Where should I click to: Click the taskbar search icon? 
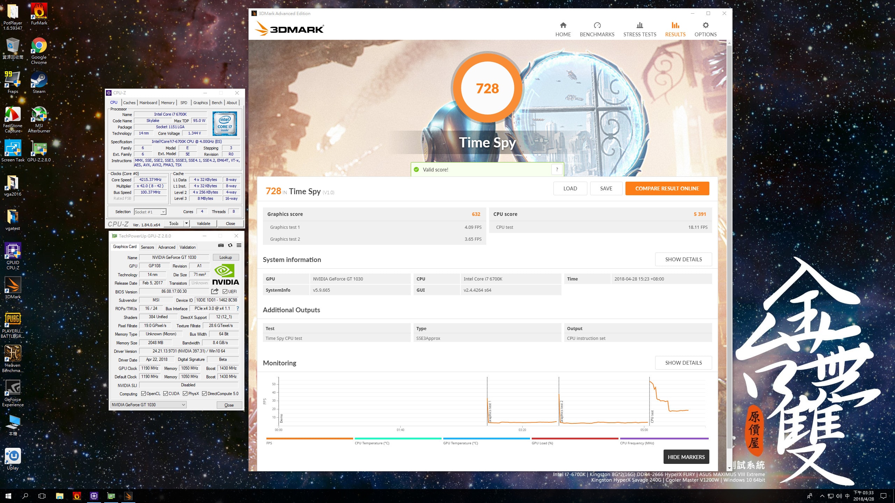point(25,496)
